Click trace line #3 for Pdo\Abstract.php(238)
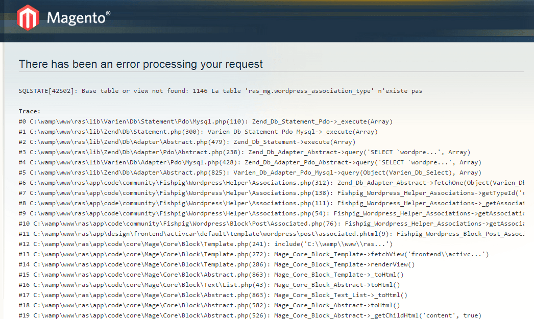Screen dimensions: 534x319 pos(245,152)
